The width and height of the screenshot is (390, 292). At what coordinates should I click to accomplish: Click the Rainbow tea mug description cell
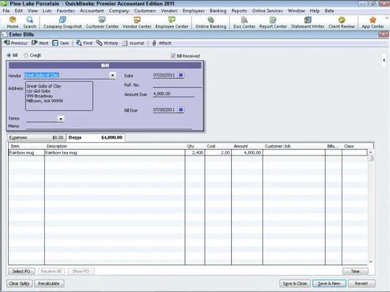click(x=115, y=153)
